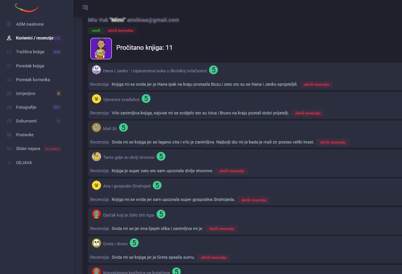Open Tražilica knjiga in the sidebar
This screenshot has width=402, height=274.
click(x=30, y=52)
